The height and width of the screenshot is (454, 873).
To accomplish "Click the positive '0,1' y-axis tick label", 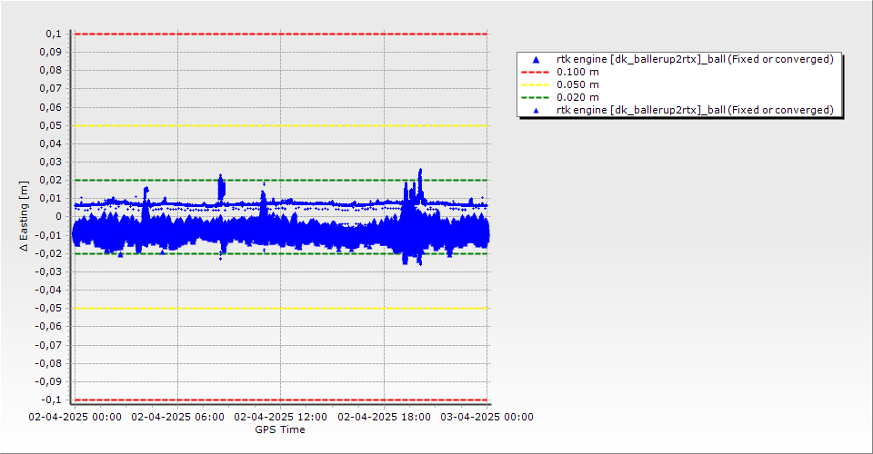I will coord(54,34).
